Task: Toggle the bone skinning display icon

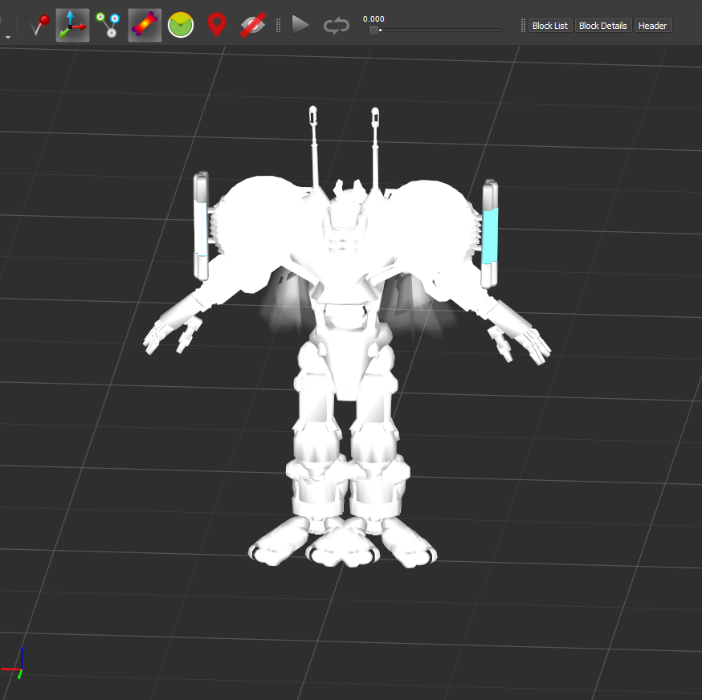Action: pyautogui.click(x=145, y=25)
